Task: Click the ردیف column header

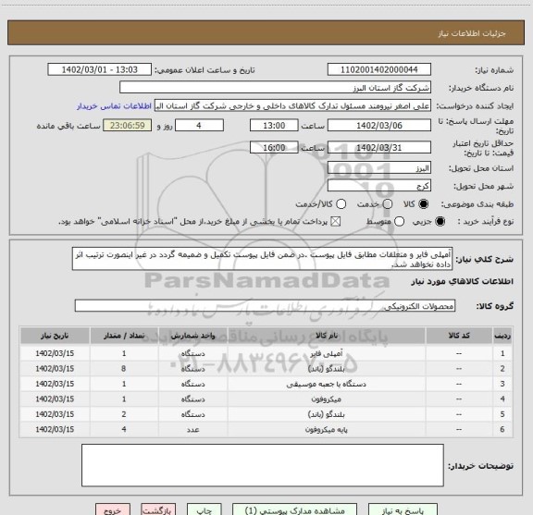Action: click(502, 336)
